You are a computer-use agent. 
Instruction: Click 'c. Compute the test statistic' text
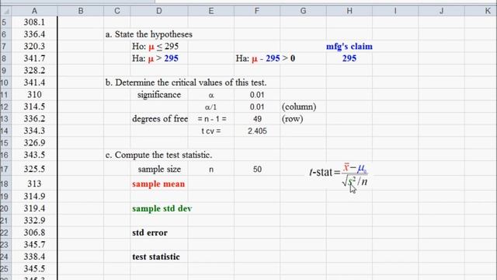[158, 155]
